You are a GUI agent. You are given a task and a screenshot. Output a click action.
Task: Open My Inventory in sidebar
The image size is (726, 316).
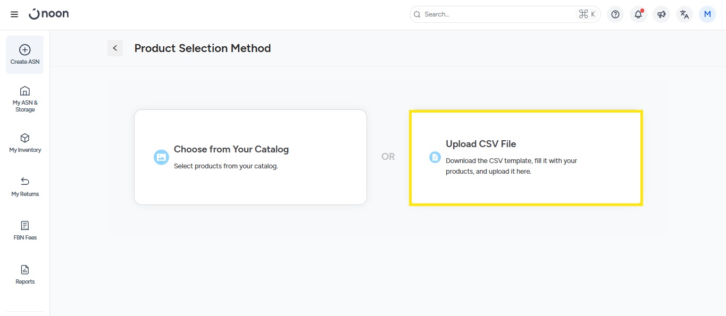point(25,143)
